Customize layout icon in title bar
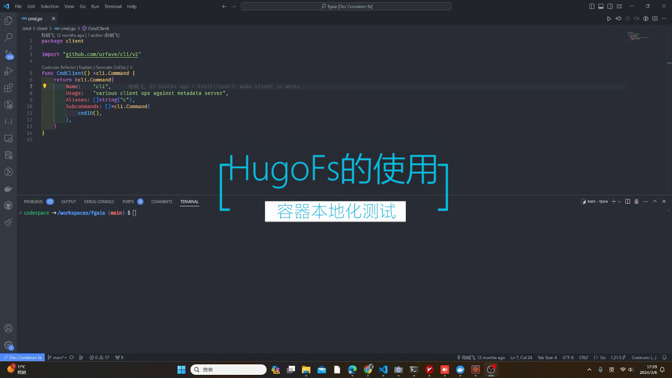Image resolution: width=672 pixels, height=378 pixels. 620,6
